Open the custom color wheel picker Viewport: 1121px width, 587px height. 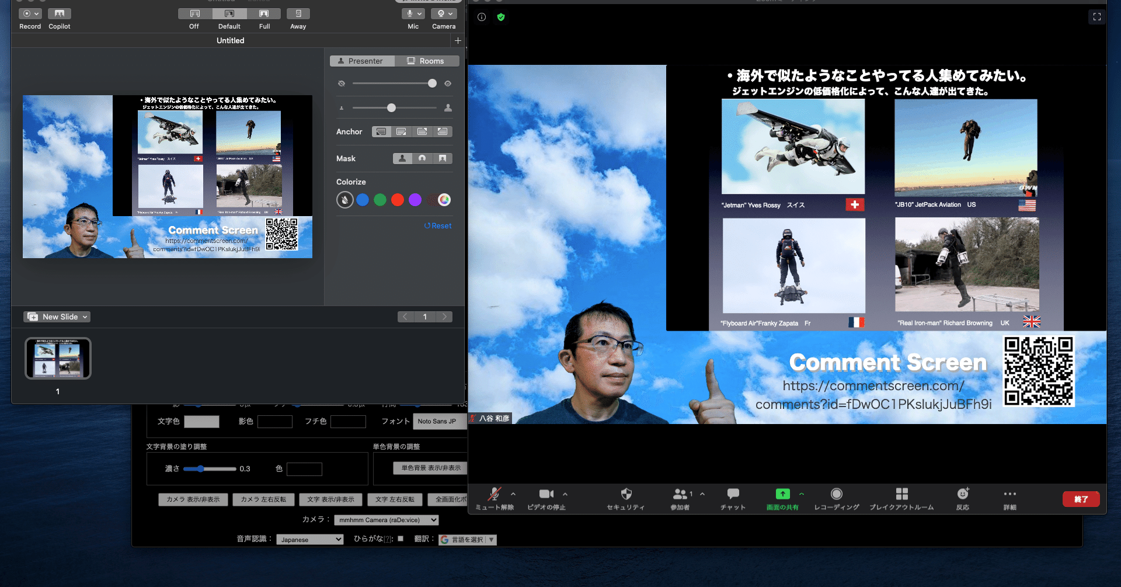(444, 200)
